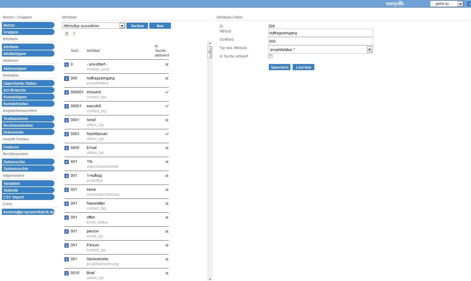Open Datenrechte sidebar entry
This screenshot has height=281, width=471.
(x=28, y=162)
